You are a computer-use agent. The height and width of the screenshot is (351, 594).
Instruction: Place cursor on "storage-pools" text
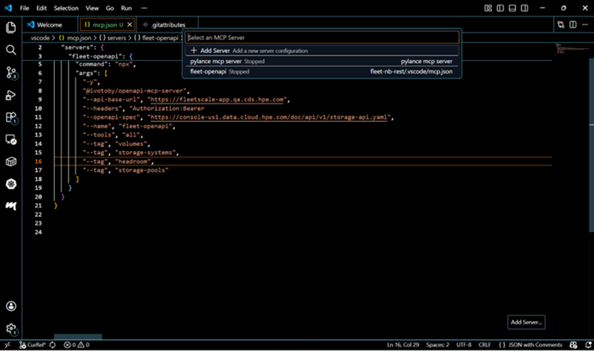pos(141,170)
